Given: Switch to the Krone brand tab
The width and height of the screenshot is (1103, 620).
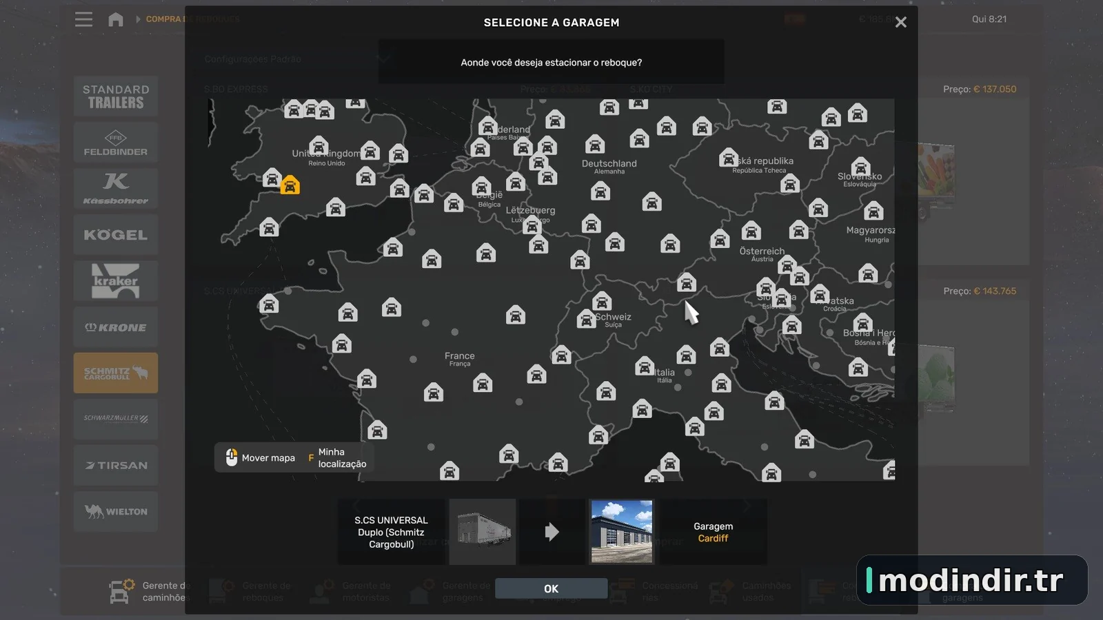Looking at the screenshot, I should pyautogui.click(x=116, y=327).
